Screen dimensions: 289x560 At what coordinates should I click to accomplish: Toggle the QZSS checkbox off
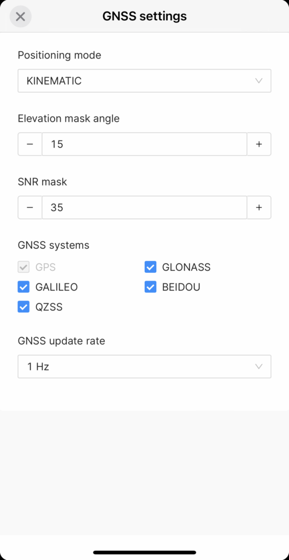(23, 307)
